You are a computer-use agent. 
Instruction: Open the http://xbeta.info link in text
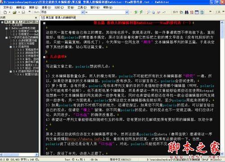tap(85, 139)
